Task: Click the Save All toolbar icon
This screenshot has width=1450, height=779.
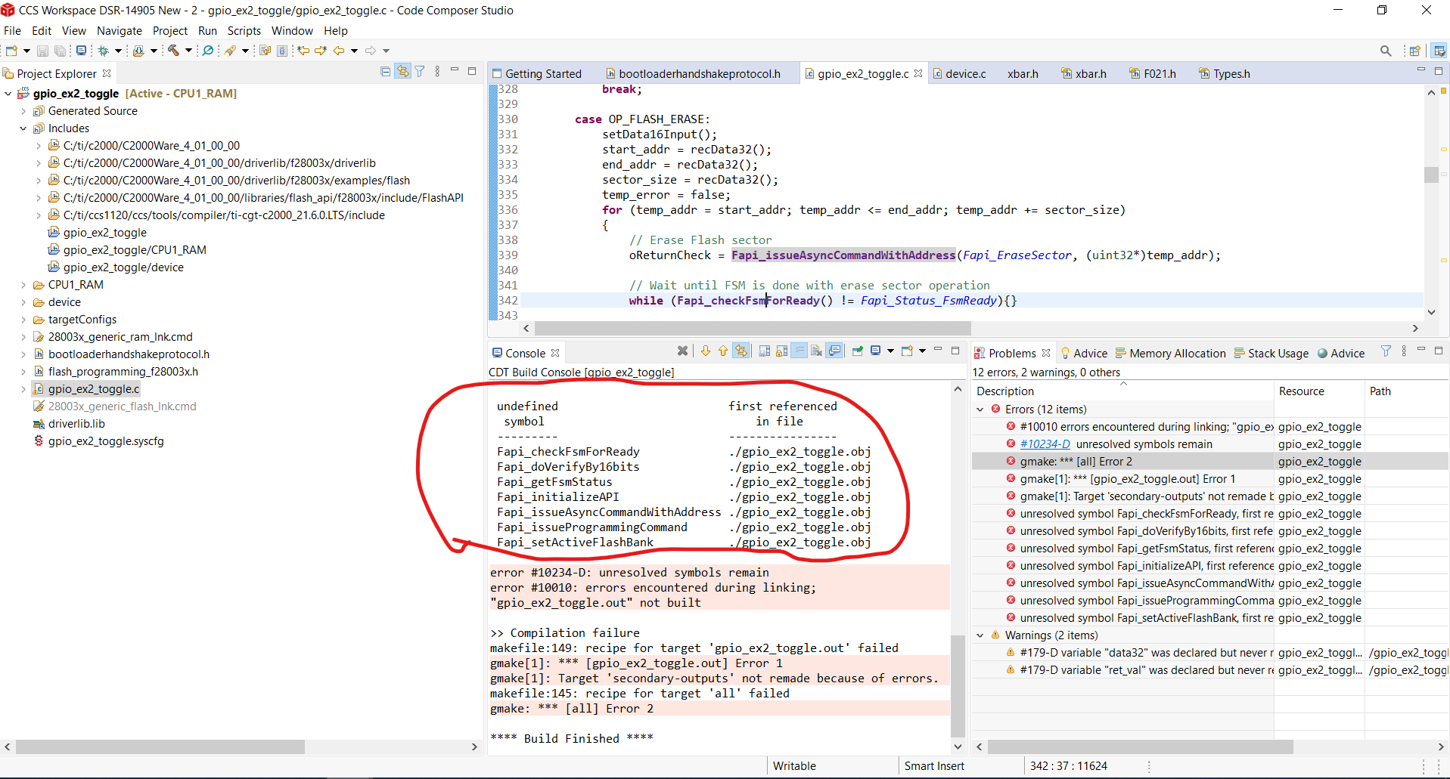Action: [60, 51]
